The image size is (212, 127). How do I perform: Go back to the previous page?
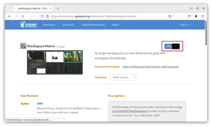pyautogui.click(x=9, y=16)
